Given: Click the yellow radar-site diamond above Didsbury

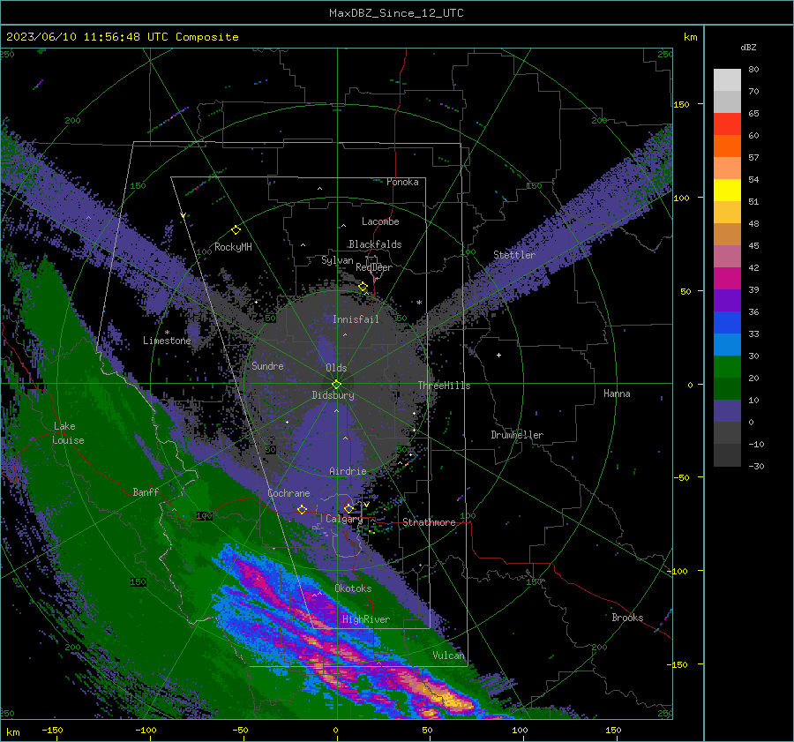Looking at the screenshot, I should point(336,385).
